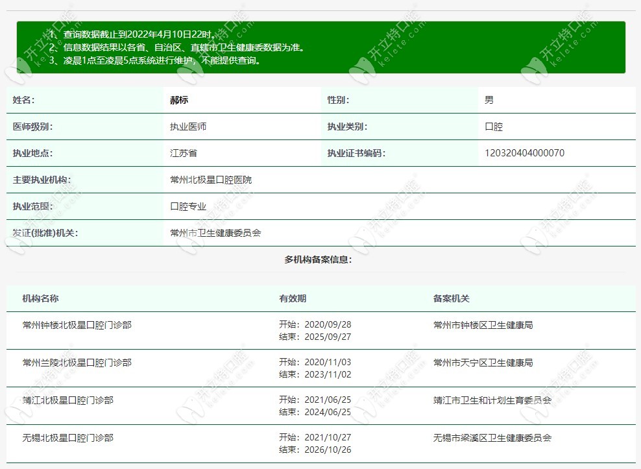Click the 性别 field label
Viewport: 641px width, 469px height.
pyautogui.click(x=338, y=100)
